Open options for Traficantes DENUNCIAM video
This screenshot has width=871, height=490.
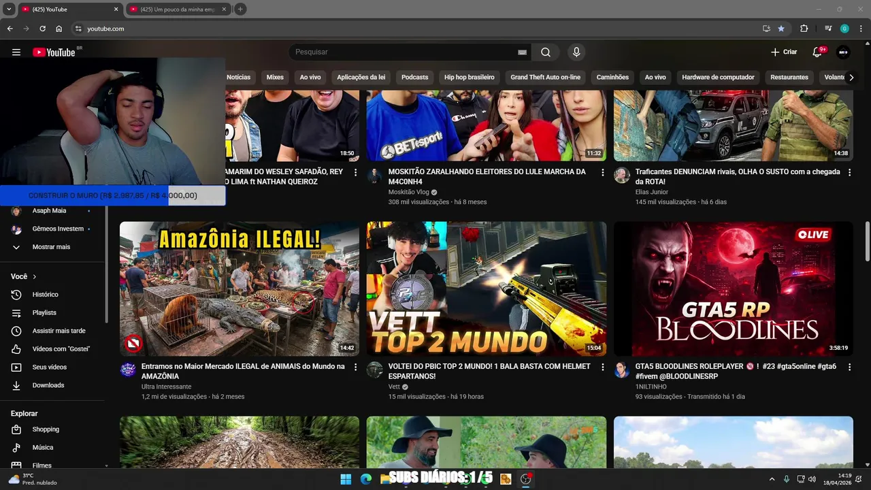[849, 173]
